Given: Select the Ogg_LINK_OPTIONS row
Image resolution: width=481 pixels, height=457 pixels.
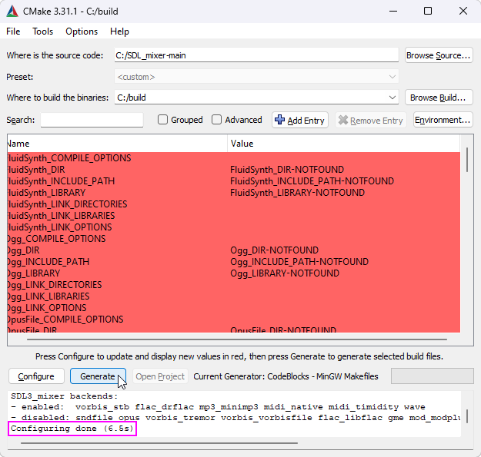Looking at the screenshot, I should pos(234,308).
